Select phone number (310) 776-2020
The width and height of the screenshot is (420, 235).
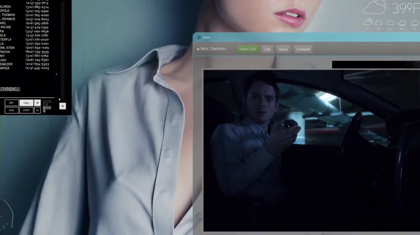tap(37, 40)
